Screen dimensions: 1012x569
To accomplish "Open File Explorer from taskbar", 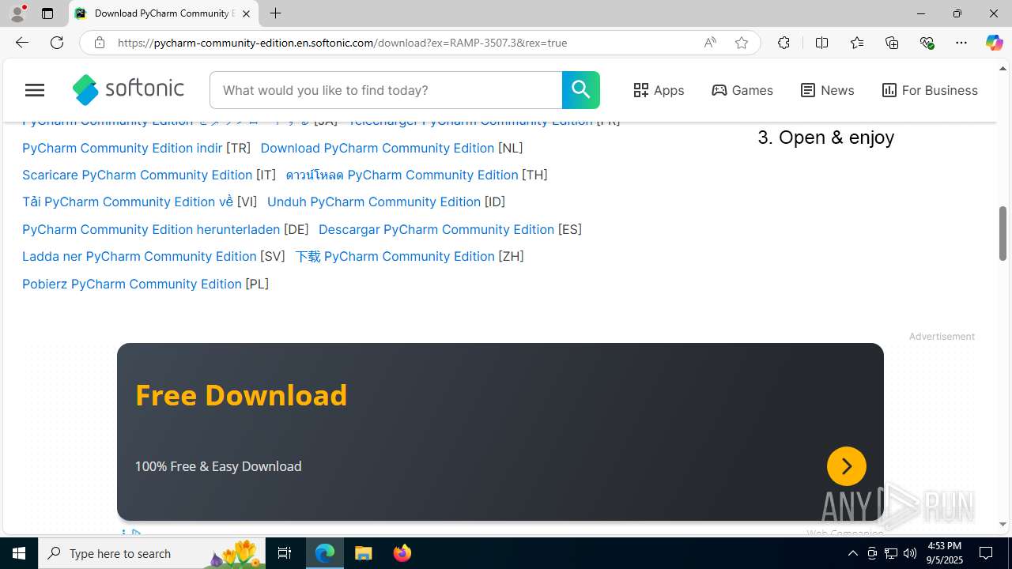I will tap(364, 553).
